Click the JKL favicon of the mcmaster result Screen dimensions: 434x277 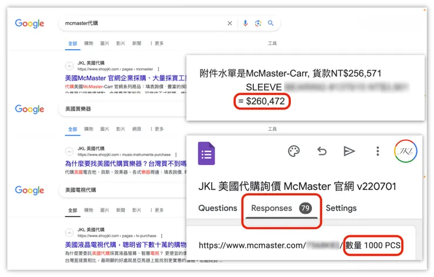click(x=69, y=66)
